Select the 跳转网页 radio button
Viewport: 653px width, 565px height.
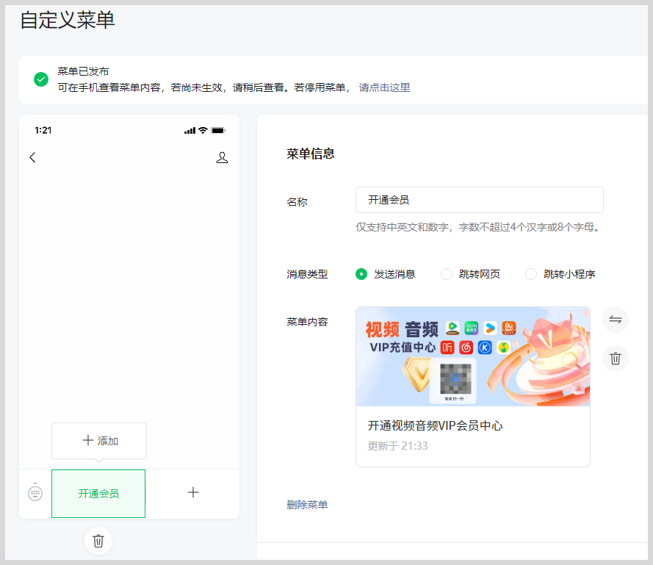pos(447,273)
